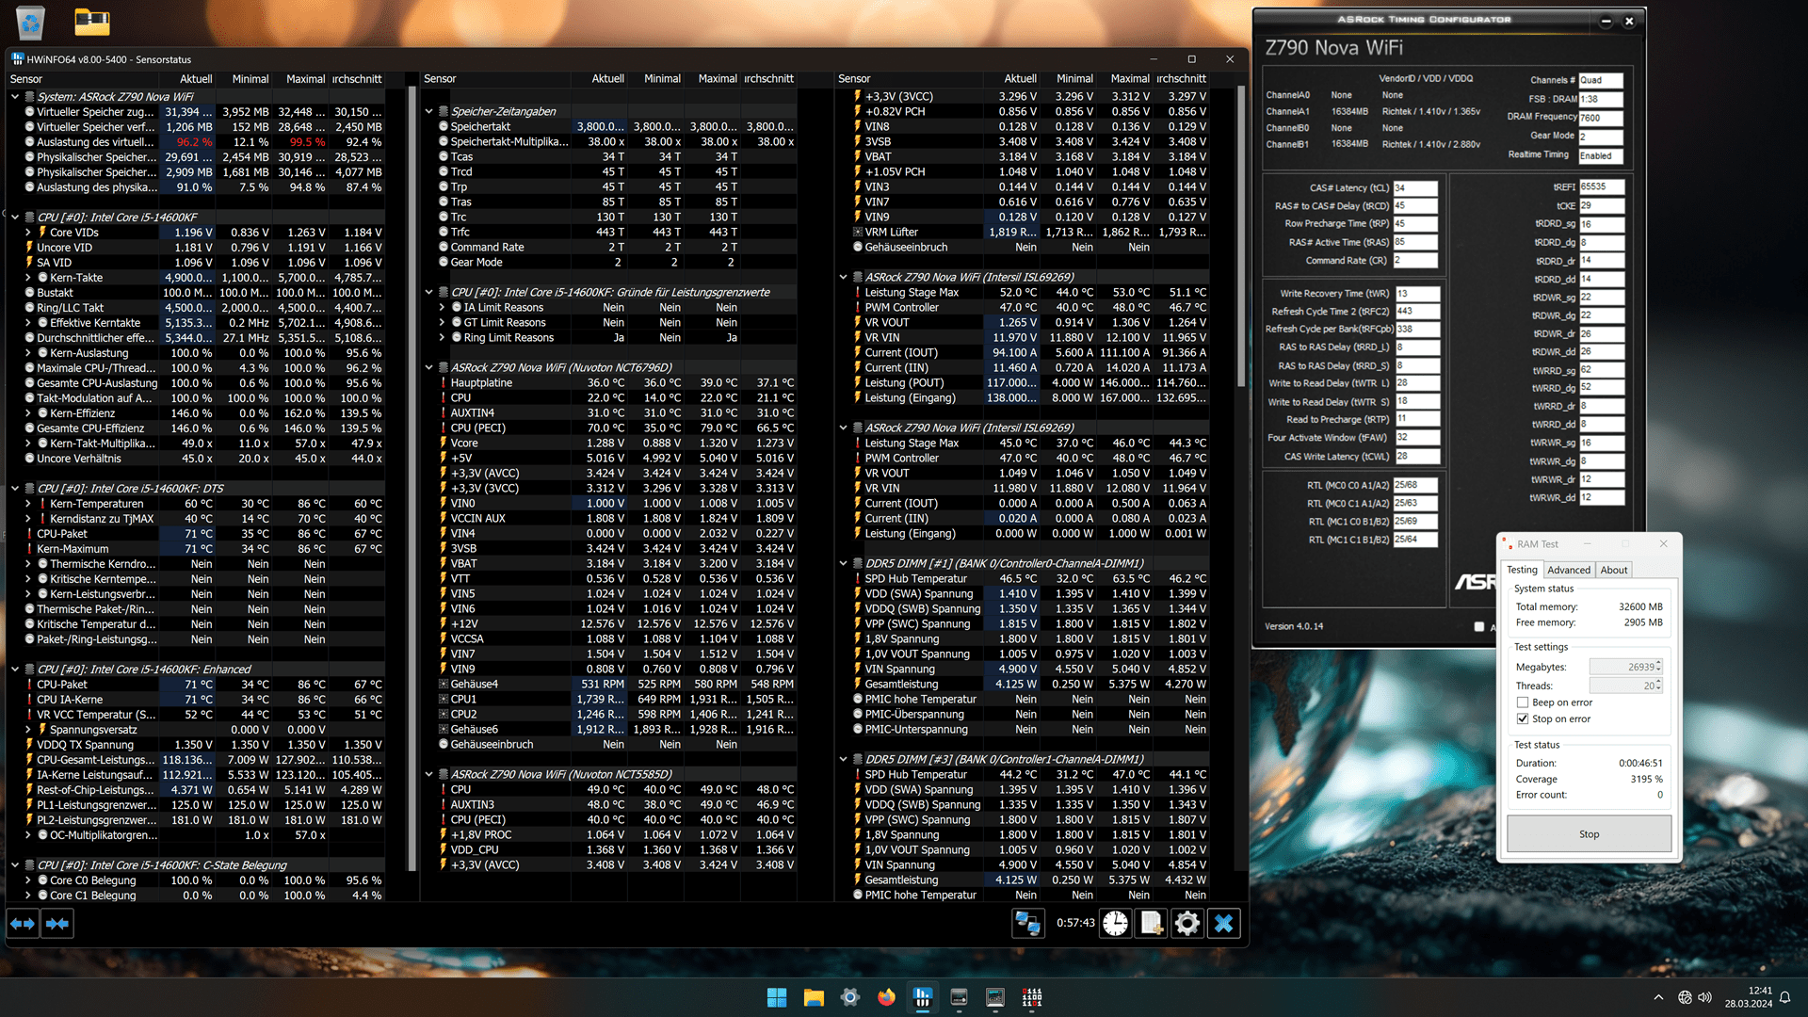
Task: Click the RAM Test binary-digits taskbar icon
Action: tap(1032, 997)
